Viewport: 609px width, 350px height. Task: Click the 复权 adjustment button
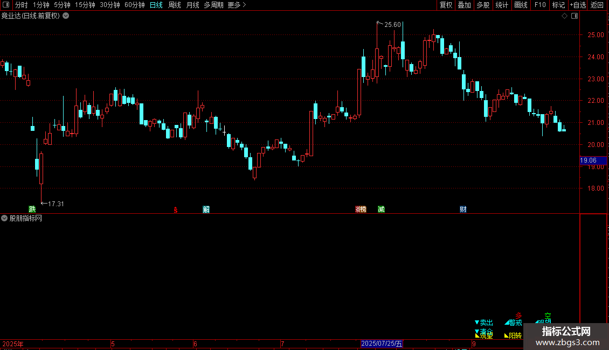point(446,5)
